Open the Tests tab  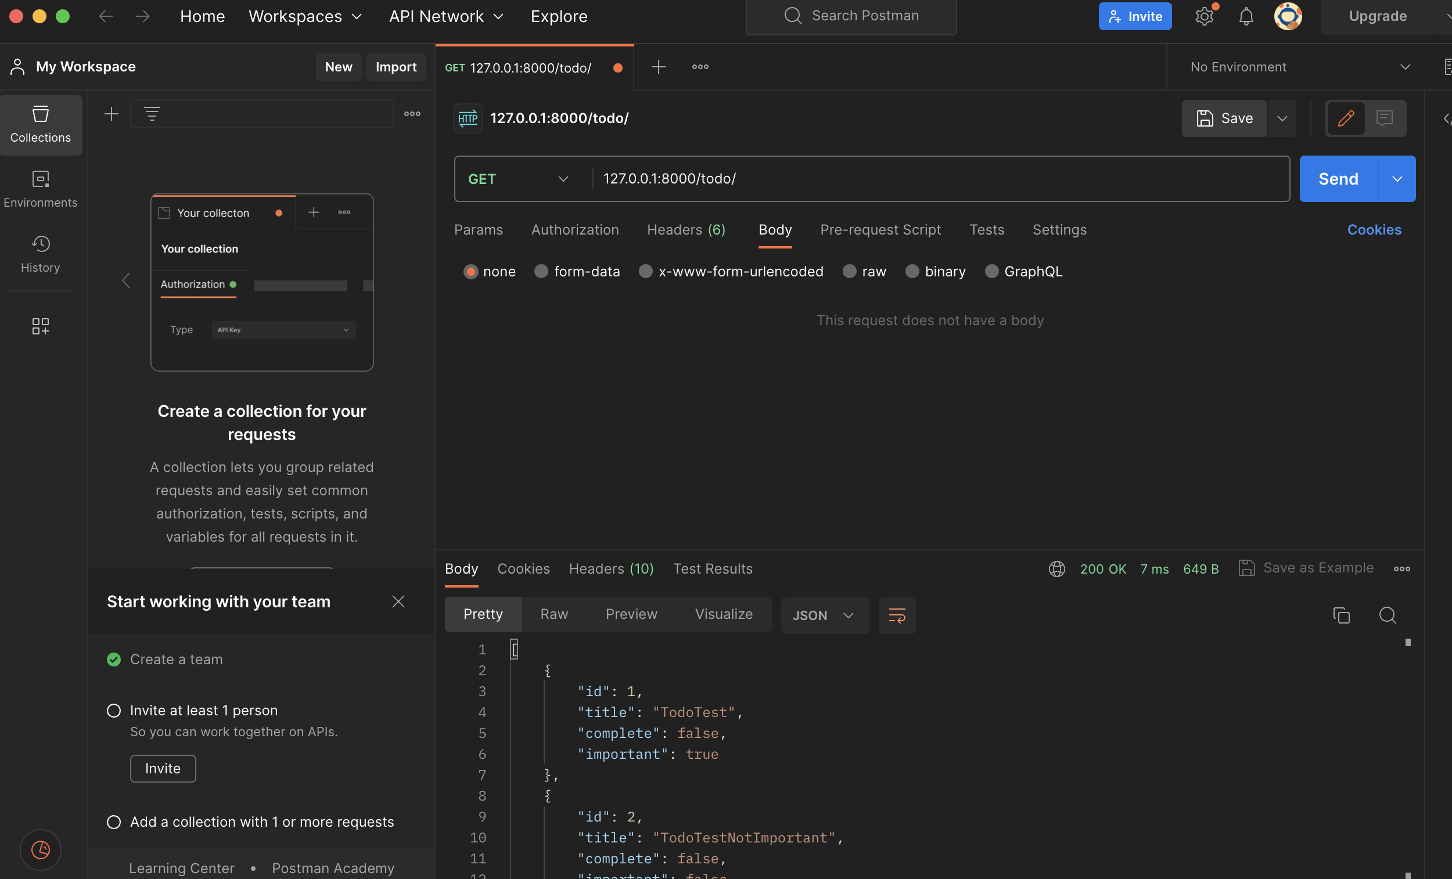[986, 230]
